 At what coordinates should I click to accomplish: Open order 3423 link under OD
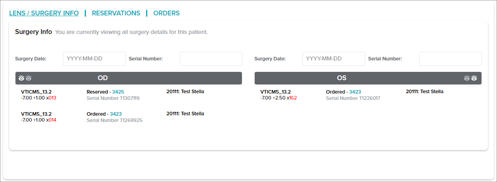click(116, 114)
